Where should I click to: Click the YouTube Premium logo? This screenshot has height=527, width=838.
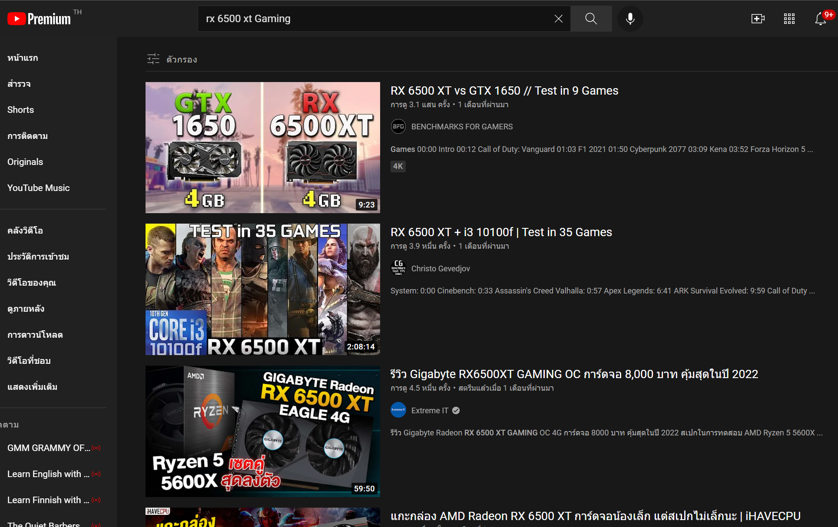39,19
